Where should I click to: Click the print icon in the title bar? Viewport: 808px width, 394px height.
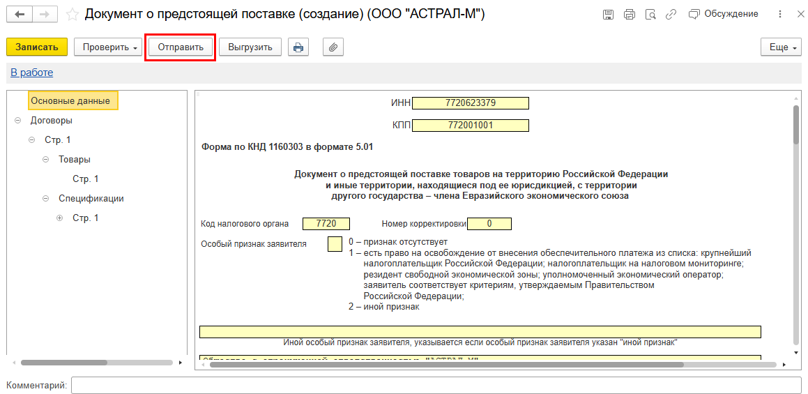coord(630,14)
